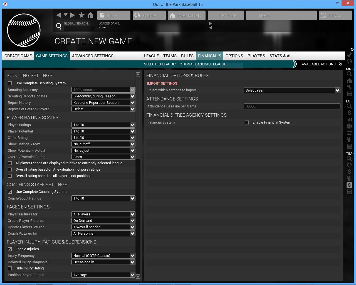Open the Injury Frequency dropdown

click(x=103, y=255)
